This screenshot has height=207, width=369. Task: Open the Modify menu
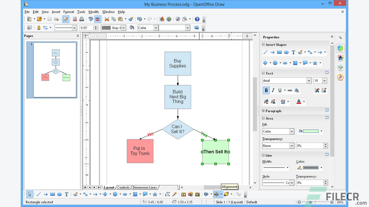point(94,12)
